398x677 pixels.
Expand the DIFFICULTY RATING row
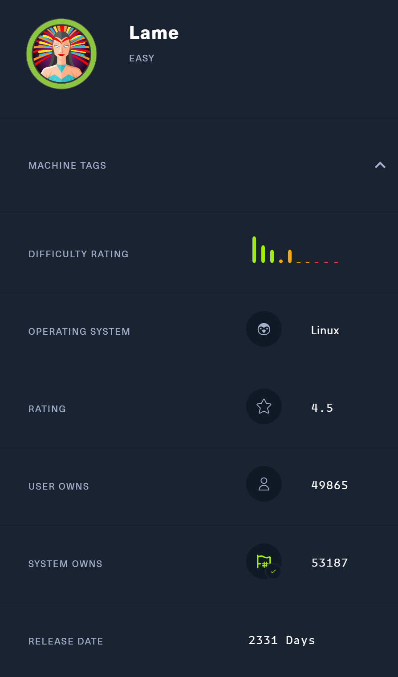pyautogui.click(x=78, y=254)
